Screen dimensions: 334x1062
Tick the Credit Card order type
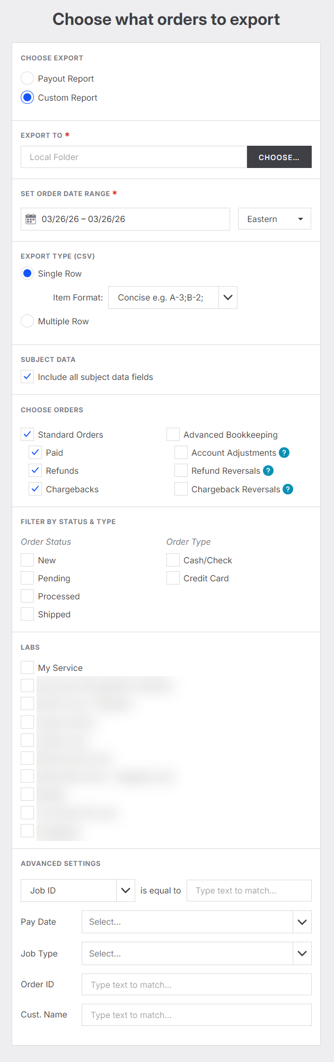click(x=173, y=578)
